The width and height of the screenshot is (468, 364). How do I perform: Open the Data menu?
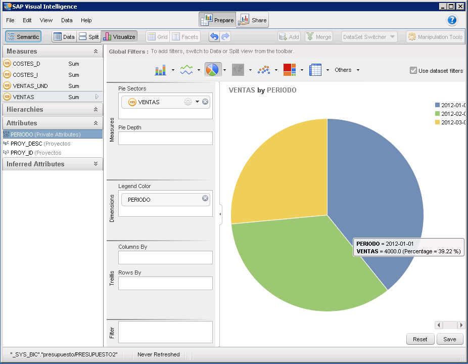67,20
